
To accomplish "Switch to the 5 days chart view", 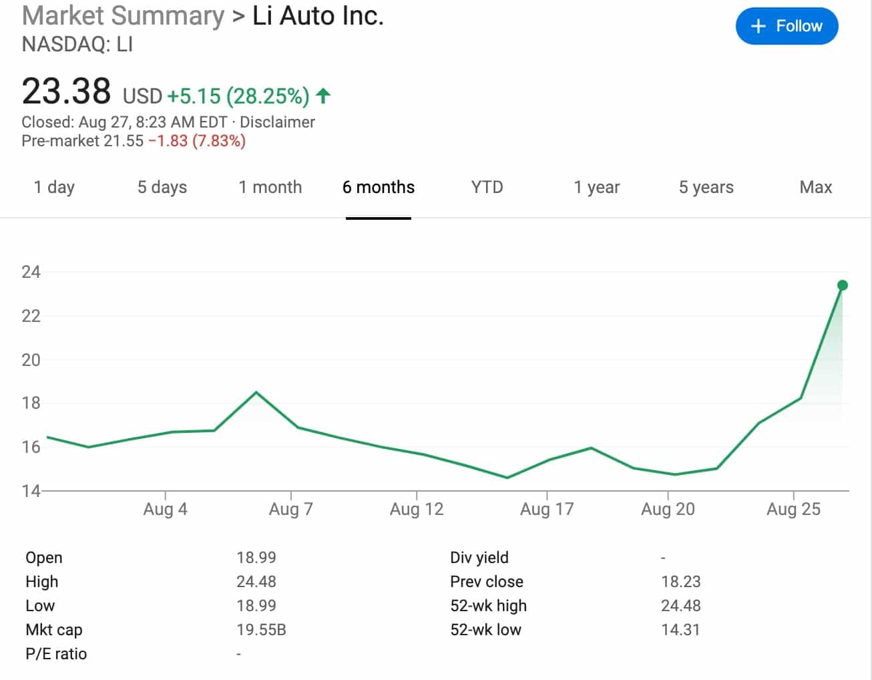I will 161,188.
